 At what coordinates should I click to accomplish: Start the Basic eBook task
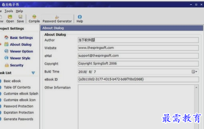(12, 81)
